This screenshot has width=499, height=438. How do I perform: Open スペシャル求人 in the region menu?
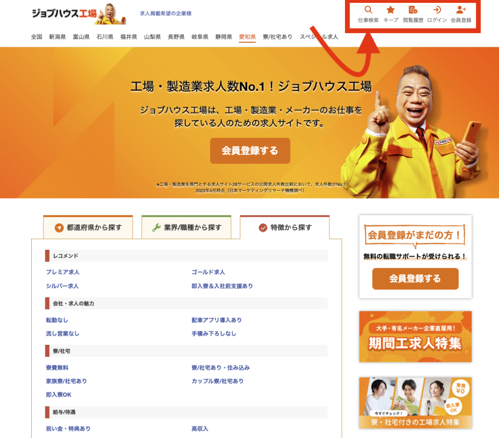point(319,37)
